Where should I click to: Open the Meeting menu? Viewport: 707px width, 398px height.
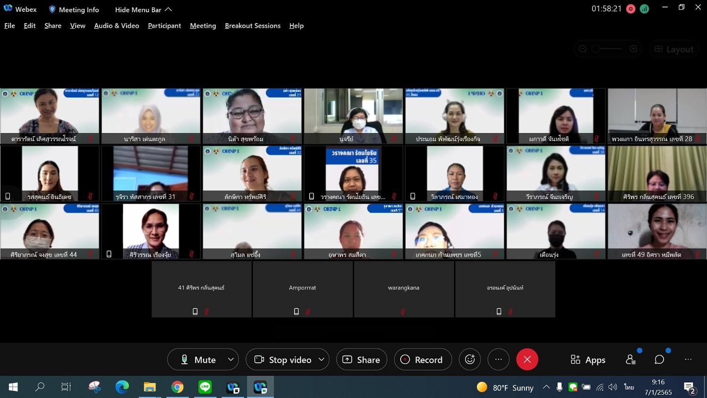tap(203, 25)
